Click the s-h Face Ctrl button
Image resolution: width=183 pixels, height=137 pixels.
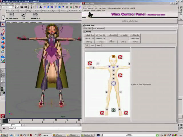coord(100,35)
